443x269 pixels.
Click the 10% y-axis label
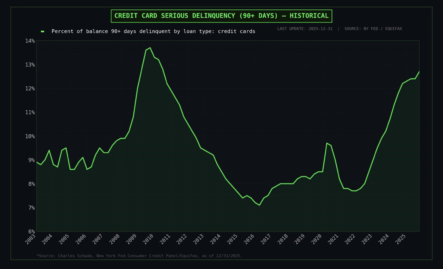tap(30, 136)
